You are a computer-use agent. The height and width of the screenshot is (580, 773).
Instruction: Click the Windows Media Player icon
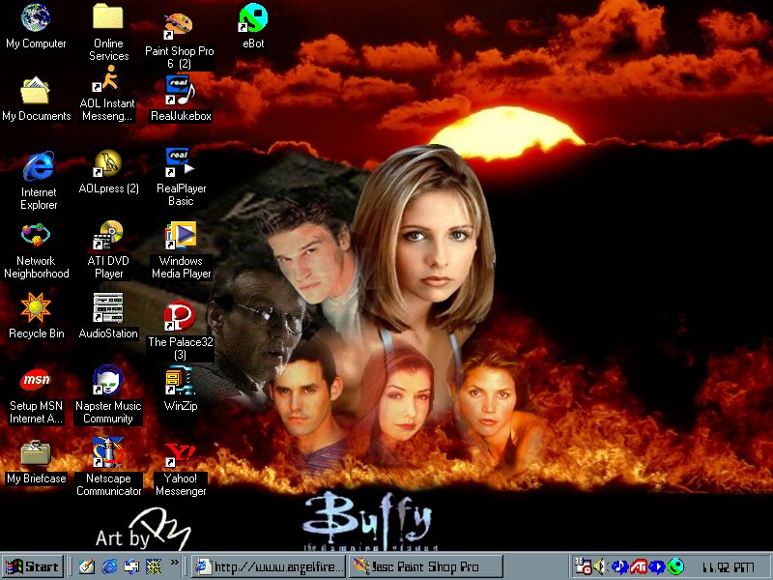click(180, 235)
